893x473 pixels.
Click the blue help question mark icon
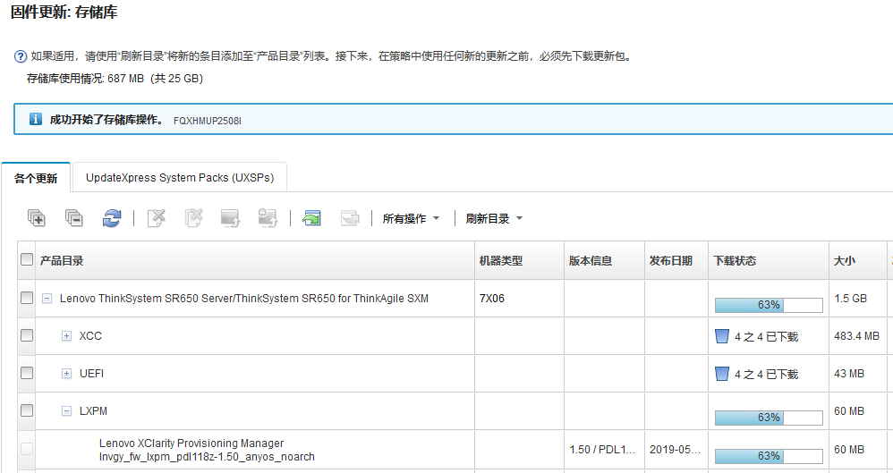(x=20, y=56)
